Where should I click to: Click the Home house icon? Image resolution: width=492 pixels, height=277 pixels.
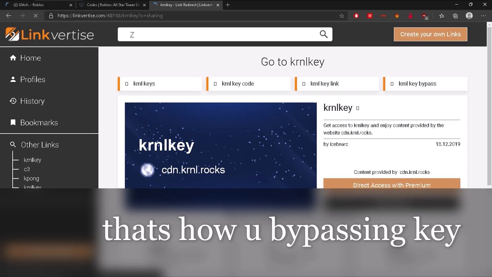click(13, 58)
